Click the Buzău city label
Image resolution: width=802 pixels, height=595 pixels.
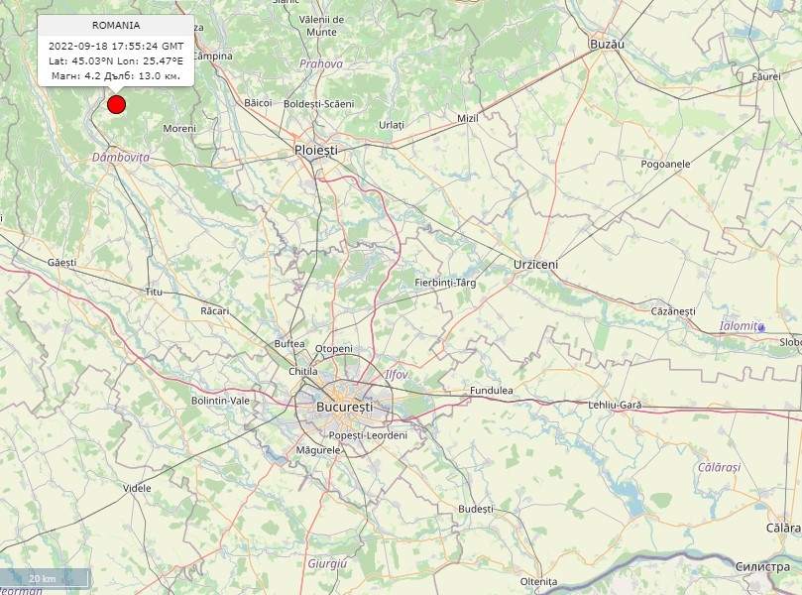[607, 45]
